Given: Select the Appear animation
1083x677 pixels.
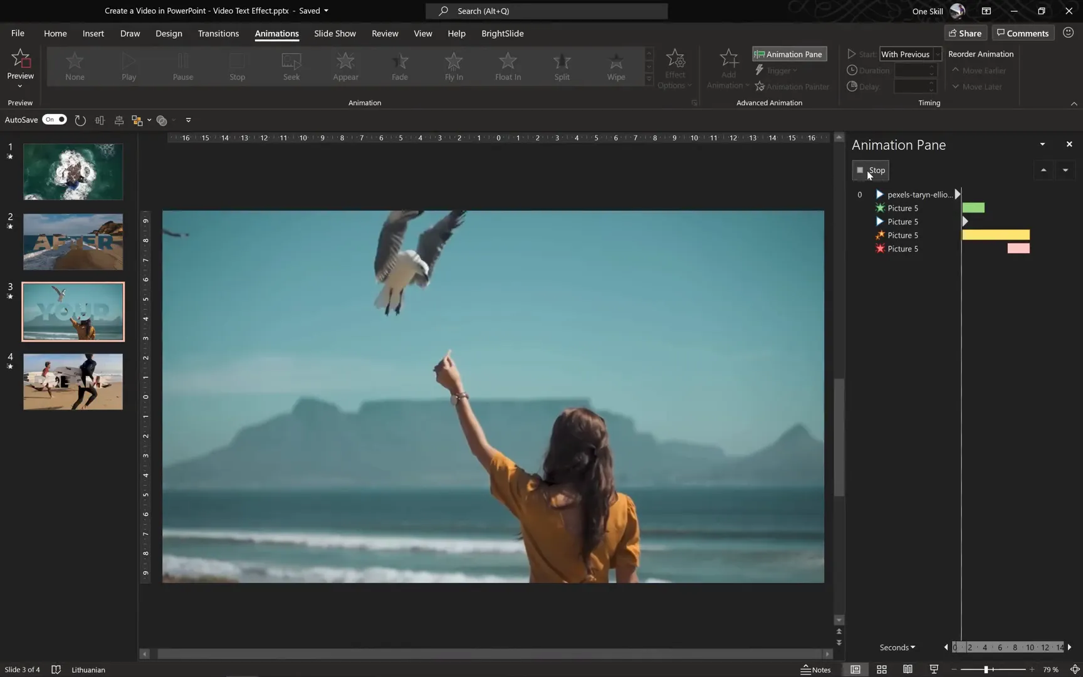Looking at the screenshot, I should click(345, 66).
